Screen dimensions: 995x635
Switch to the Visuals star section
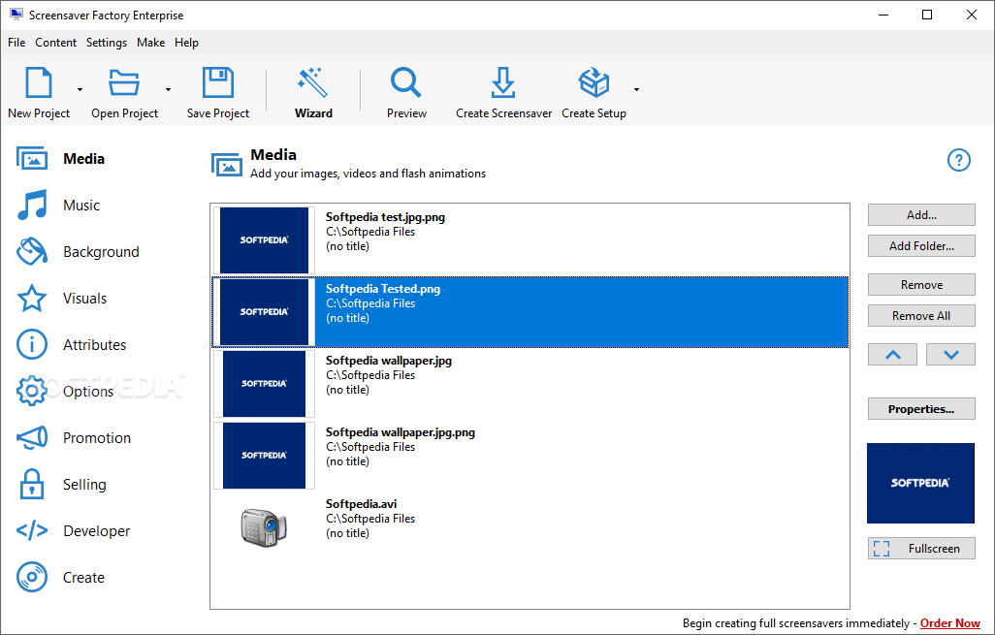(x=32, y=299)
